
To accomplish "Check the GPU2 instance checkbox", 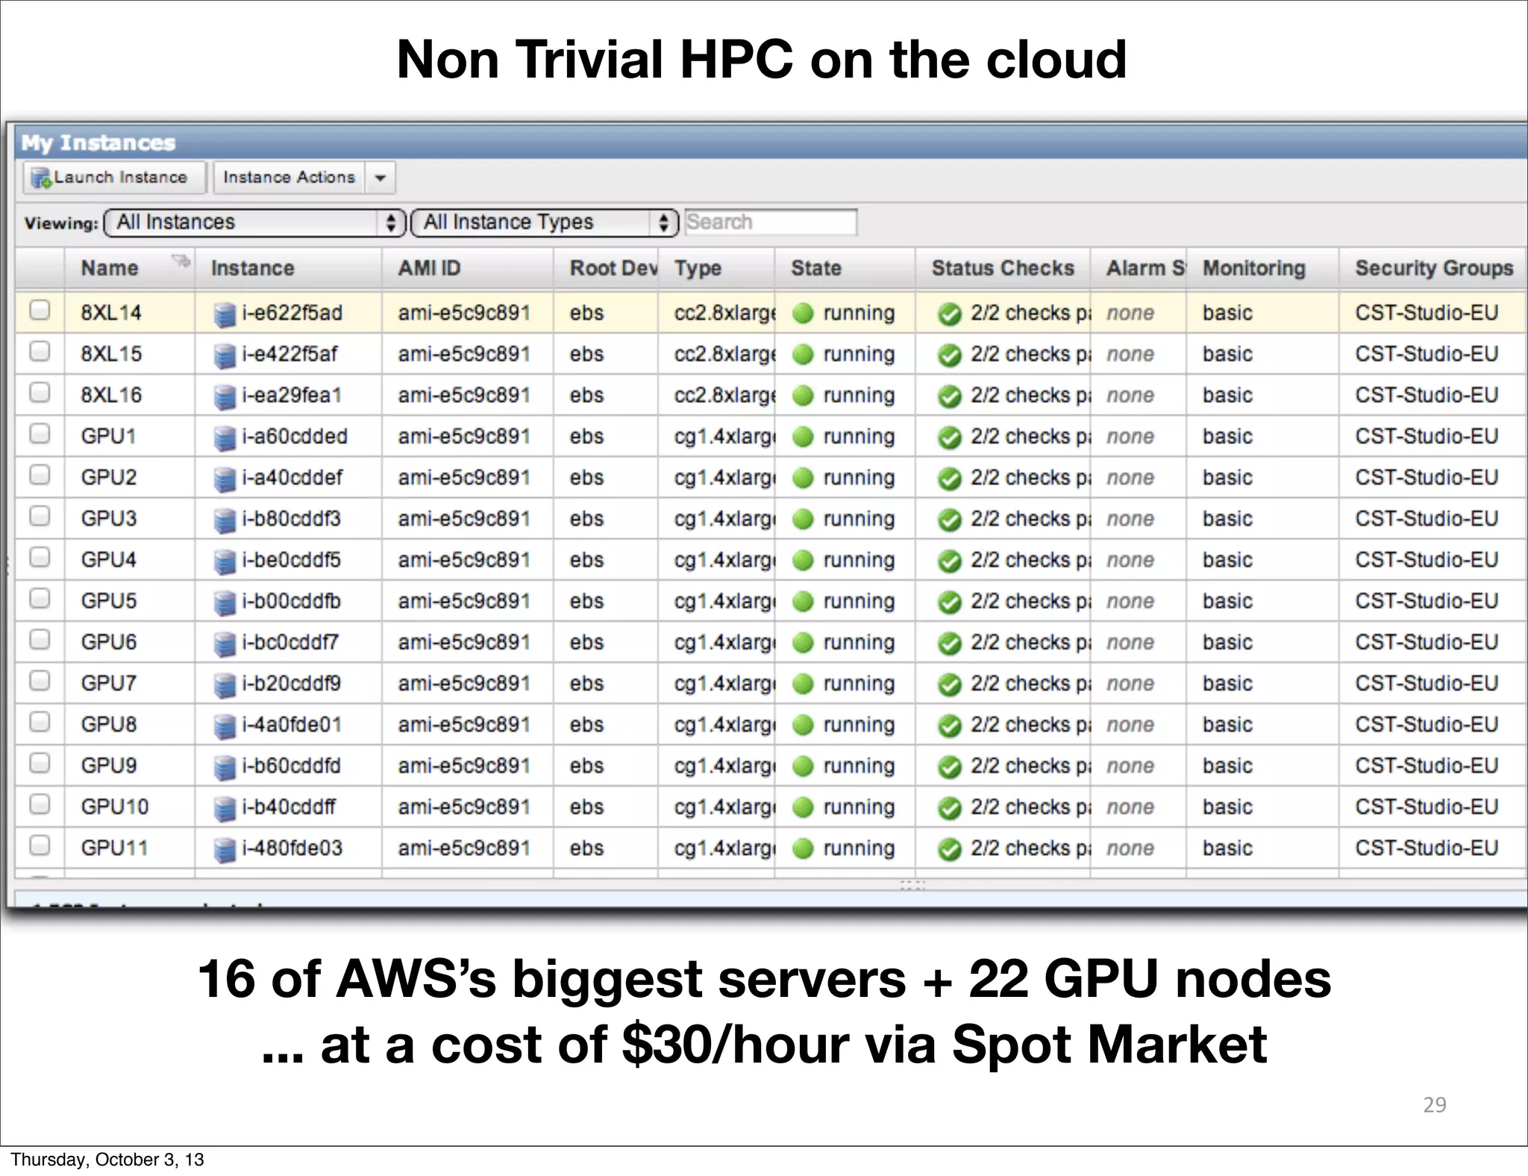I will coord(40,474).
